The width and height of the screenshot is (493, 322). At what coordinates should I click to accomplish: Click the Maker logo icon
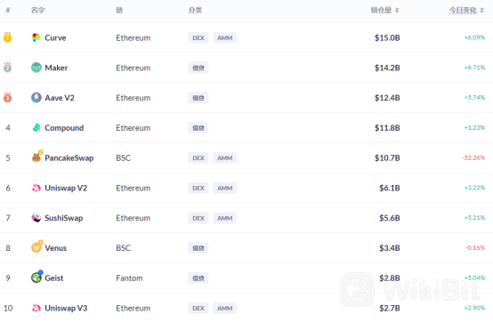(x=36, y=68)
